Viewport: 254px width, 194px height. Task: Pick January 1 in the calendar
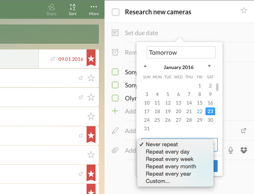coord(200,86)
